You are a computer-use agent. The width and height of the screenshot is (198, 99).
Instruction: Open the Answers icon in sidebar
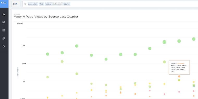pyautogui.click(x=4, y=22)
